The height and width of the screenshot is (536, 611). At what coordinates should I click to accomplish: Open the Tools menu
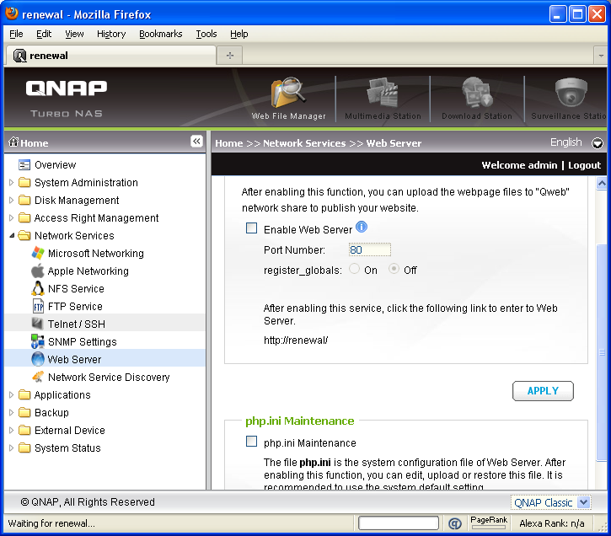[206, 34]
